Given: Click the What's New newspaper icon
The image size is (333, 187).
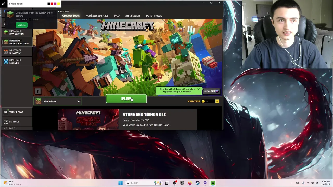Looking at the screenshot, I should (6, 112).
